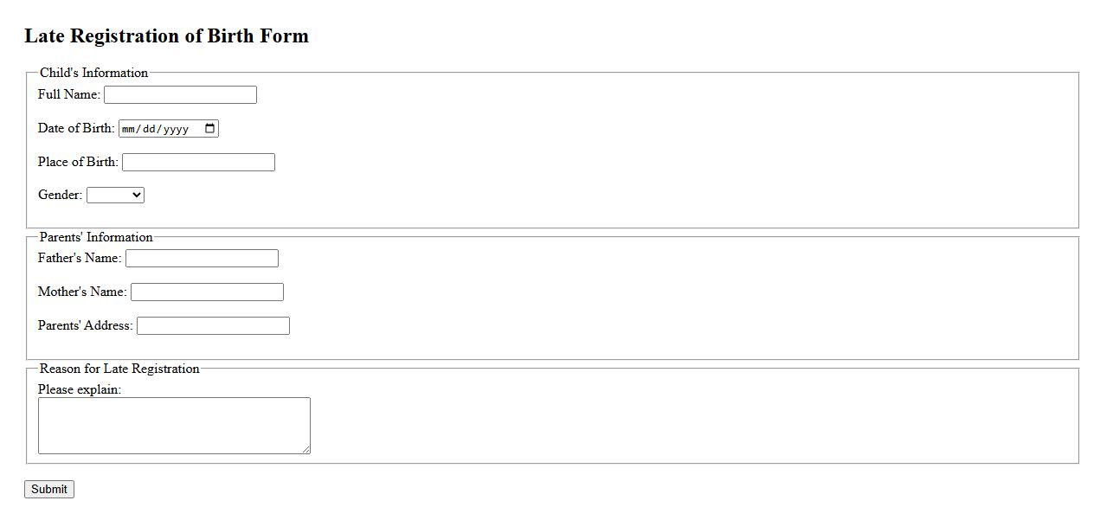Click the "Mother's Name:" label

coord(82,292)
